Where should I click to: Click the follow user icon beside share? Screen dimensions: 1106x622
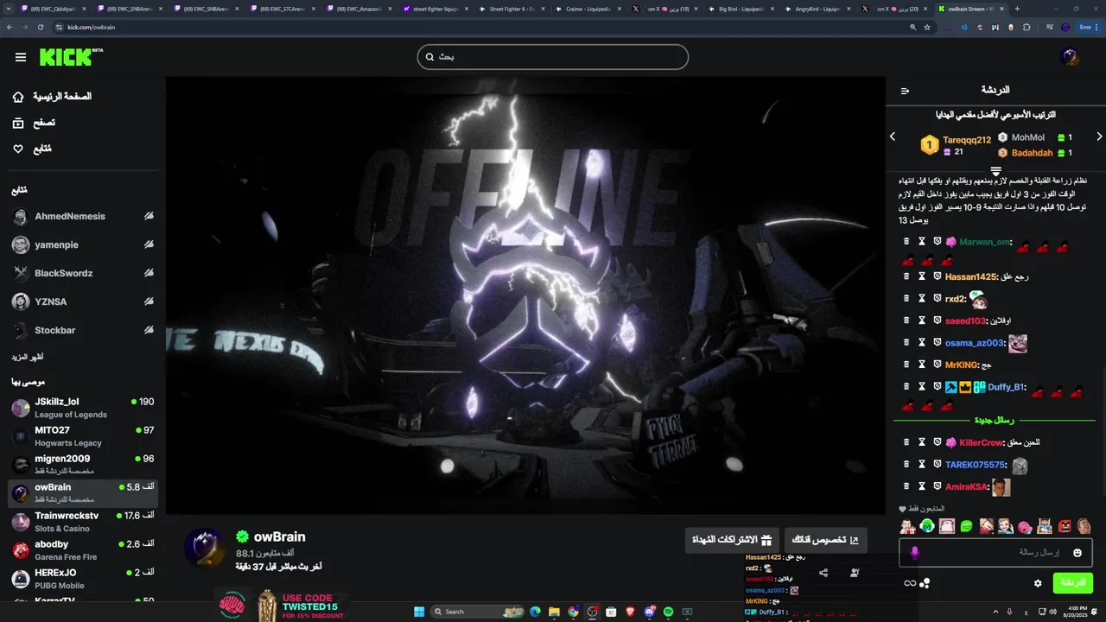[x=855, y=573]
